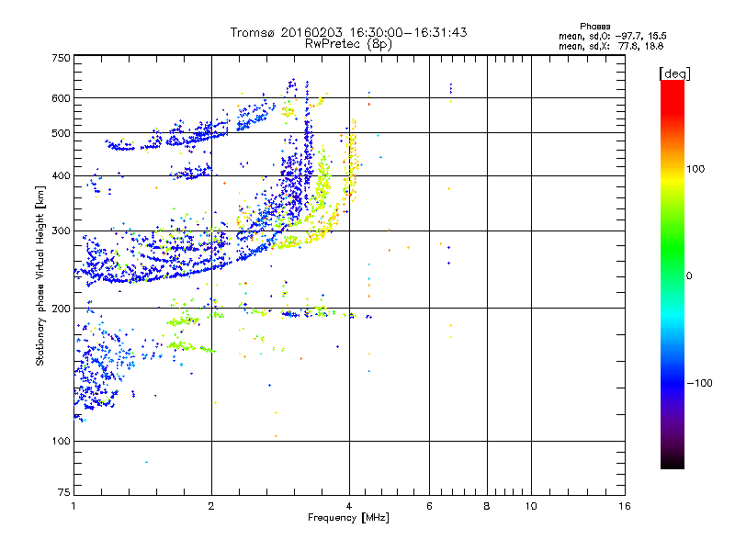This screenshot has height=551, width=735.
Task: Click the x-axis tick label "4"
Action: click(x=349, y=506)
